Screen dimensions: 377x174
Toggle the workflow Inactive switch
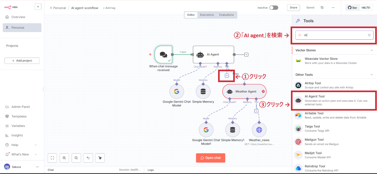pos(273,8)
